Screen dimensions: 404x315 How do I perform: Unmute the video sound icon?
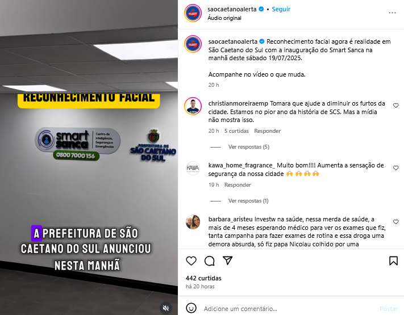pos(166,308)
